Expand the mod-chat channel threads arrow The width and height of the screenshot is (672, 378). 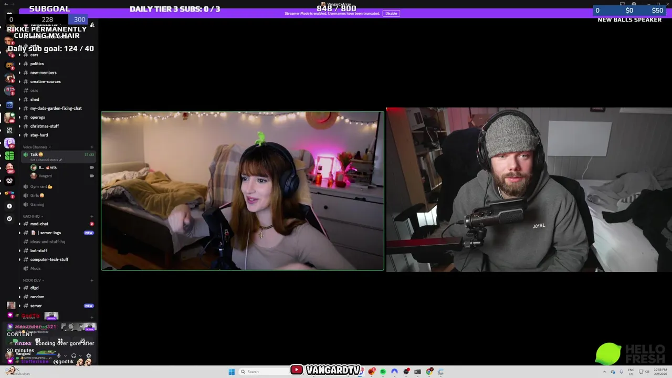(20, 224)
